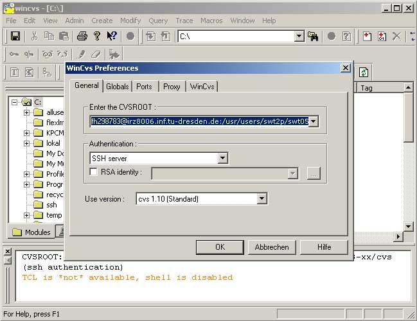Click the Abbrechen button

point(272,247)
